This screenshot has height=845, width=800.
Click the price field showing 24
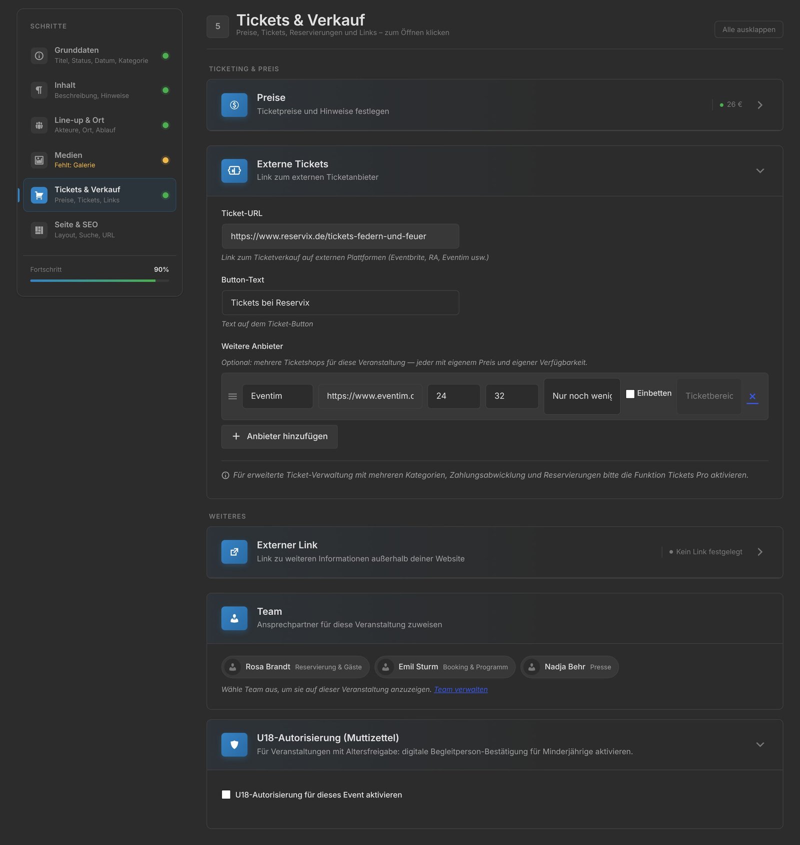coord(454,396)
